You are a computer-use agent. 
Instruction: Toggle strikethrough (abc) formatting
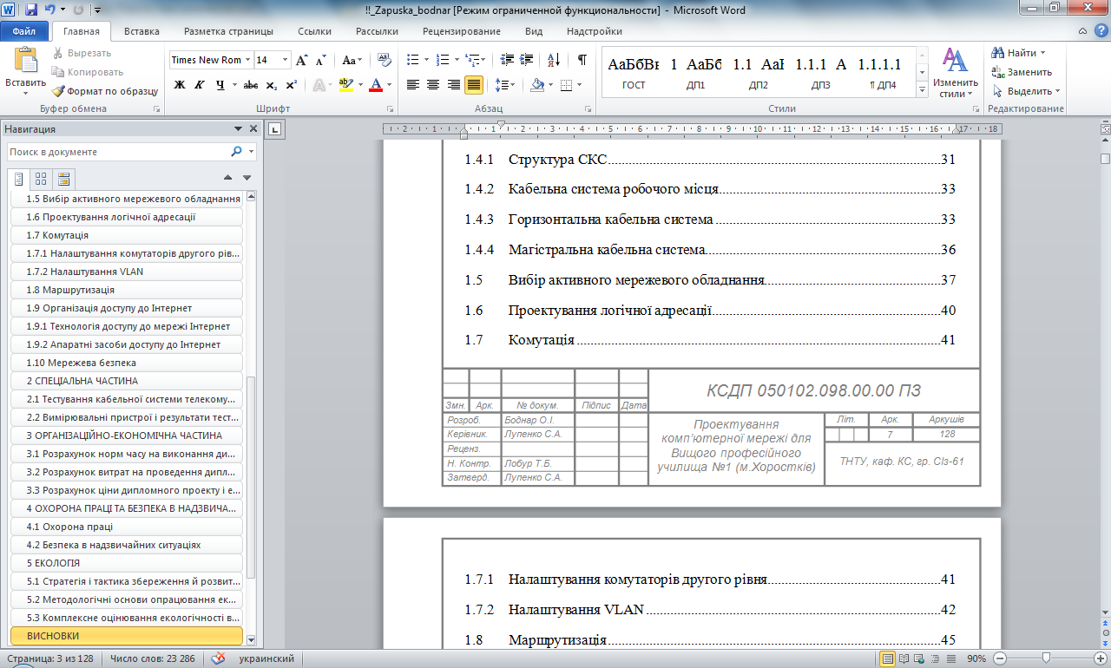(250, 85)
